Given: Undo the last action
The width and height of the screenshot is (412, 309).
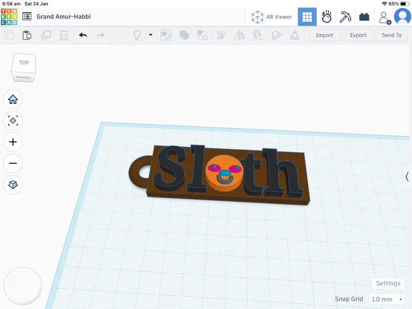Looking at the screenshot, I should coord(83,35).
